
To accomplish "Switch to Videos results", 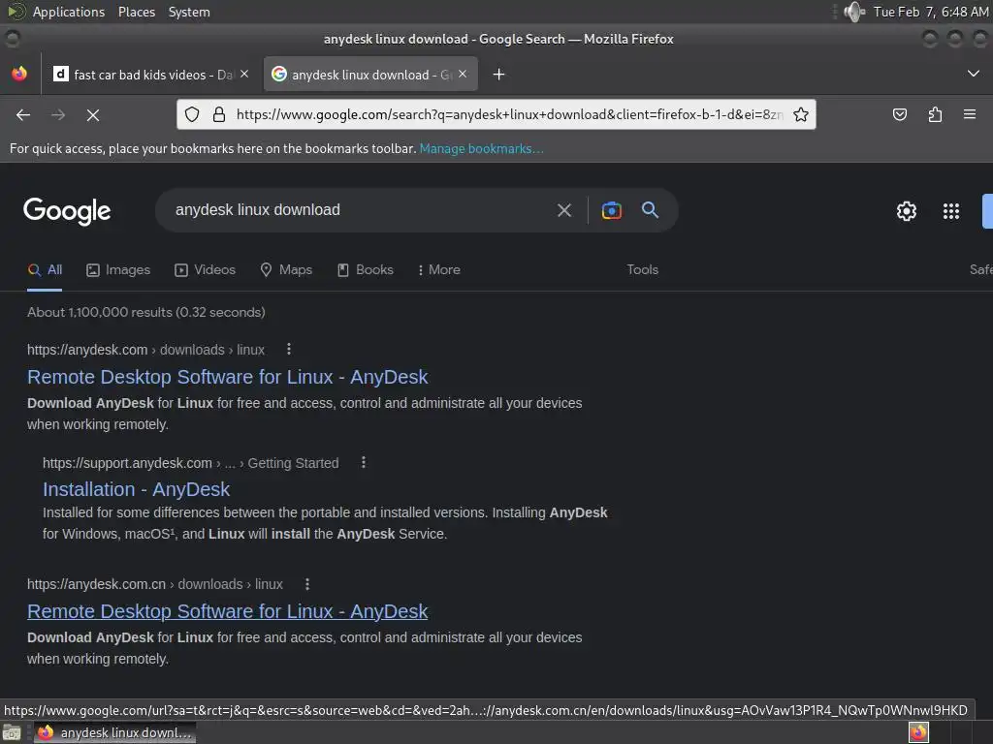I will (x=206, y=269).
